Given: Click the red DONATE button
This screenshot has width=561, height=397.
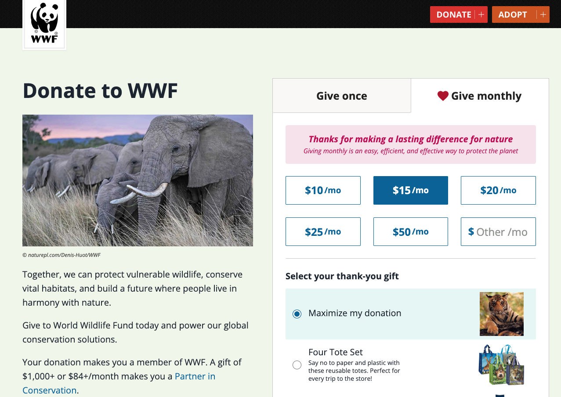Looking at the screenshot, I should click(x=453, y=14).
